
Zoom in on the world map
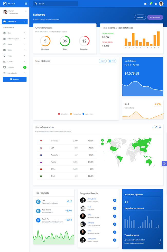point(102,140)
